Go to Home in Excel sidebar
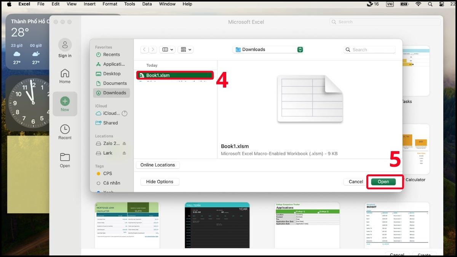The height and width of the screenshot is (257, 457). [x=65, y=76]
